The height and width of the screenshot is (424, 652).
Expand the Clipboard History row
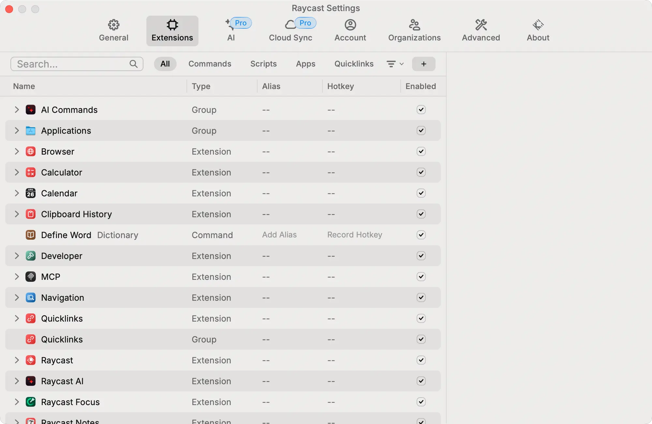pyautogui.click(x=17, y=214)
